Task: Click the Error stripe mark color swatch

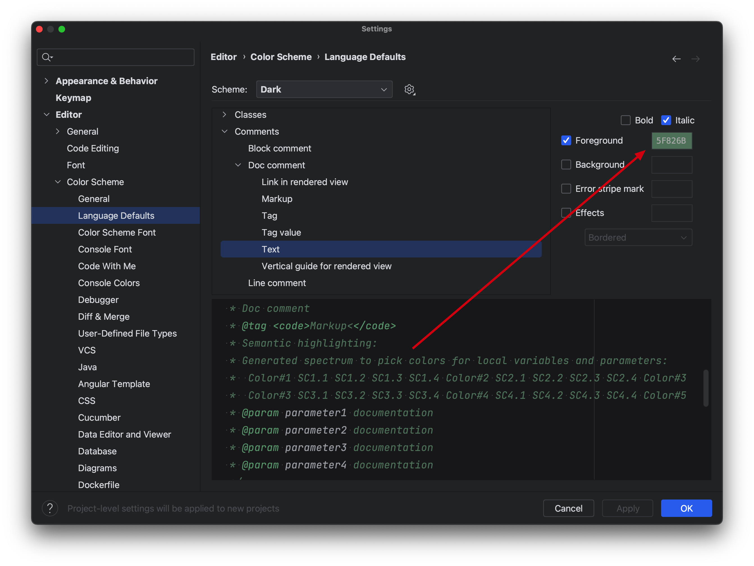Action: pos(671,189)
